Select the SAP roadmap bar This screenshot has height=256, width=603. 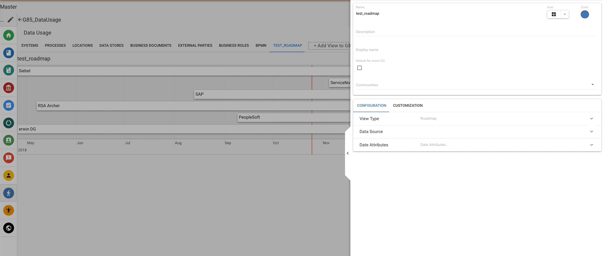[272, 94]
